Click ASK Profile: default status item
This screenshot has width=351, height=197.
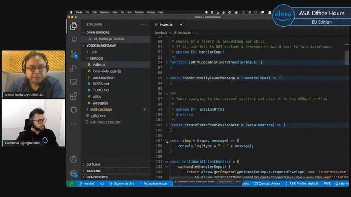coord(302,184)
